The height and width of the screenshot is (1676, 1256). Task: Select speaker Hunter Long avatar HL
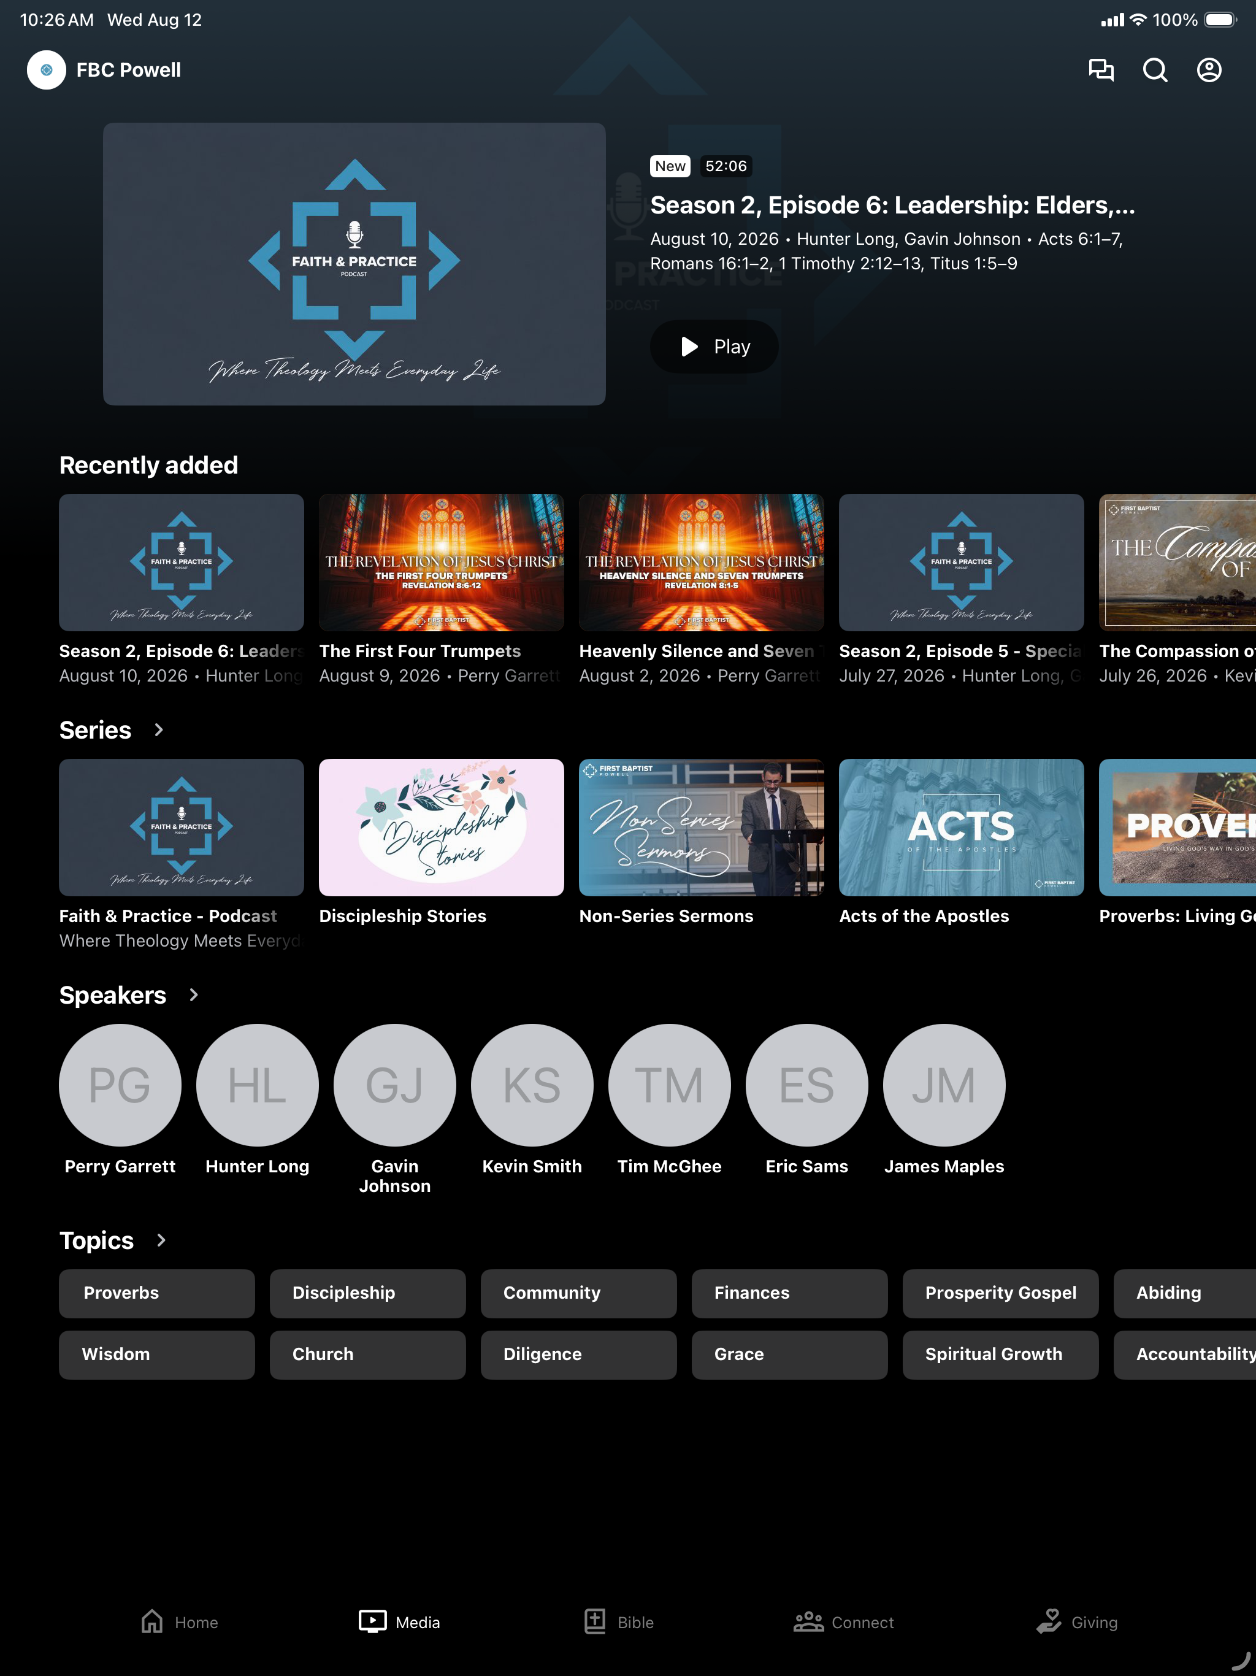pos(258,1085)
